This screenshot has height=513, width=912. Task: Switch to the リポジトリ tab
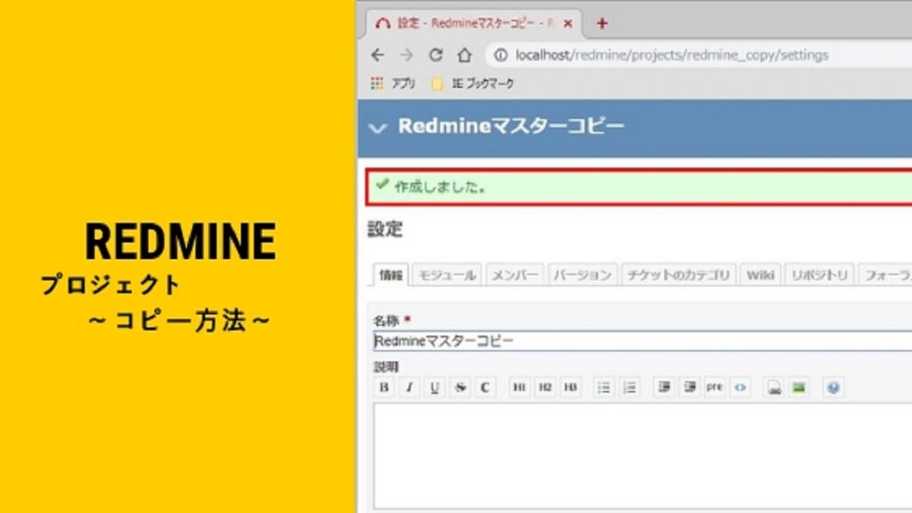pyautogui.click(x=819, y=275)
